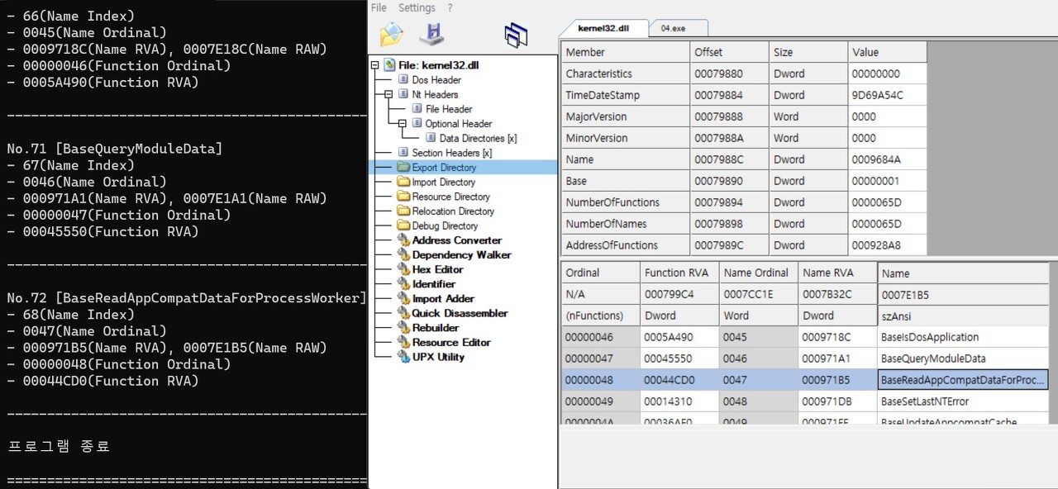
Task: Click the Nt Headers node icon
Action: tap(403, 94)
